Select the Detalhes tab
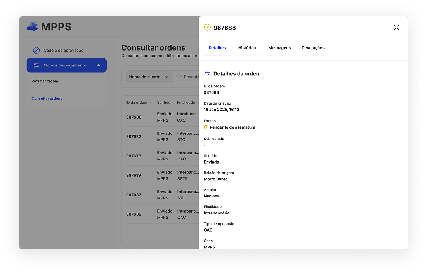427x272 pixels. 217,48
